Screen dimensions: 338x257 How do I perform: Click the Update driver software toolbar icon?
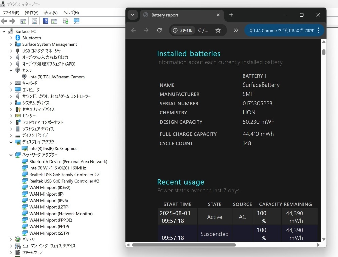tap(65, 21)
